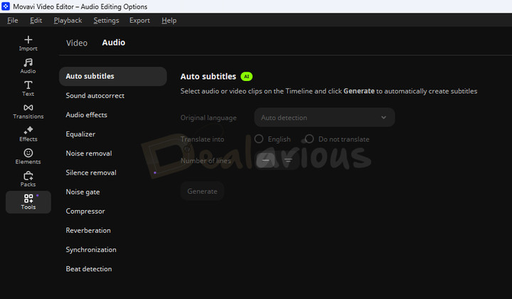
Task: Pick the single-line subtitle option
Action: coord(265,161)
